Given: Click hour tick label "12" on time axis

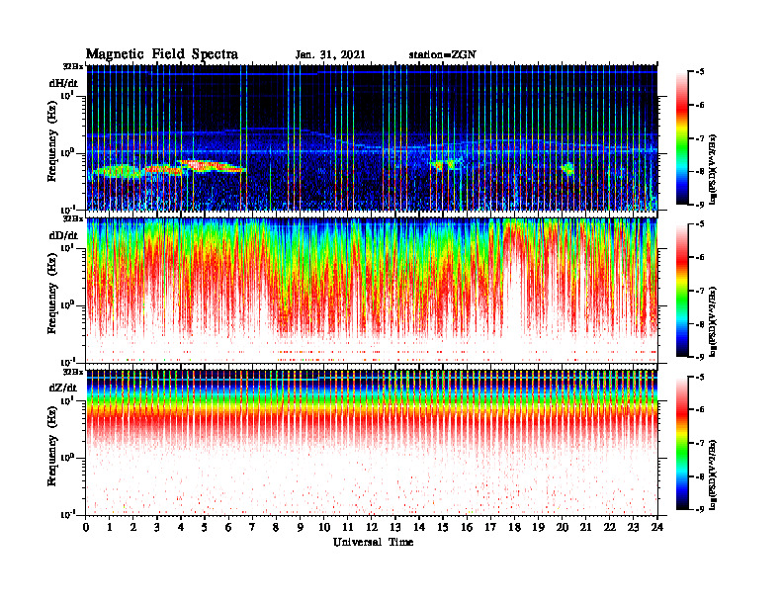Looking at the screenshot, I should (372, 528).
